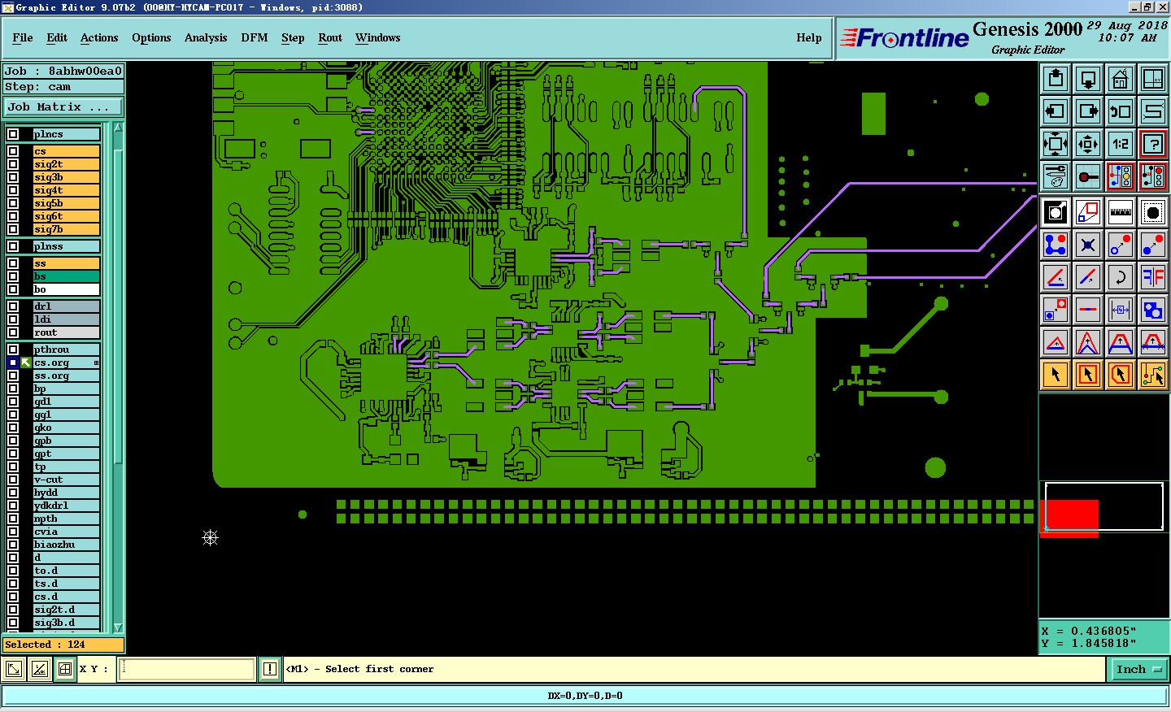1171x712 pixels.
Task: Click the previous view icon
Action: click(x=1121, y=111)
